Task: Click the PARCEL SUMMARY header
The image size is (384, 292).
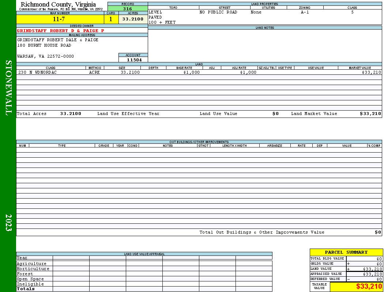Action: pyautogui.click(x=346, y=253)
